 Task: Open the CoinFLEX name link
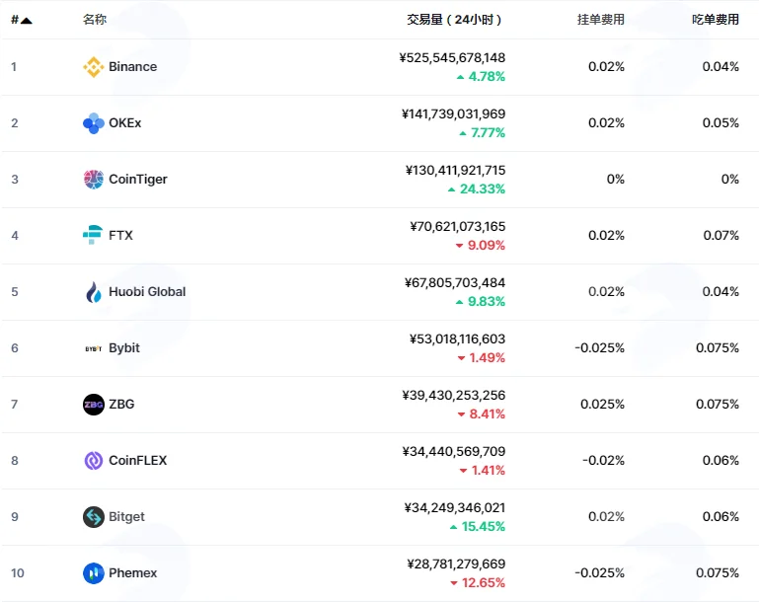click(x=137, y=460)
